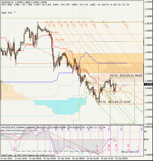The width and height of the screenshot is (153, 161).
Task: Select the 'PZ H1 2010.04.22 10:00' zone label
Action: click(x=115, y=102)
